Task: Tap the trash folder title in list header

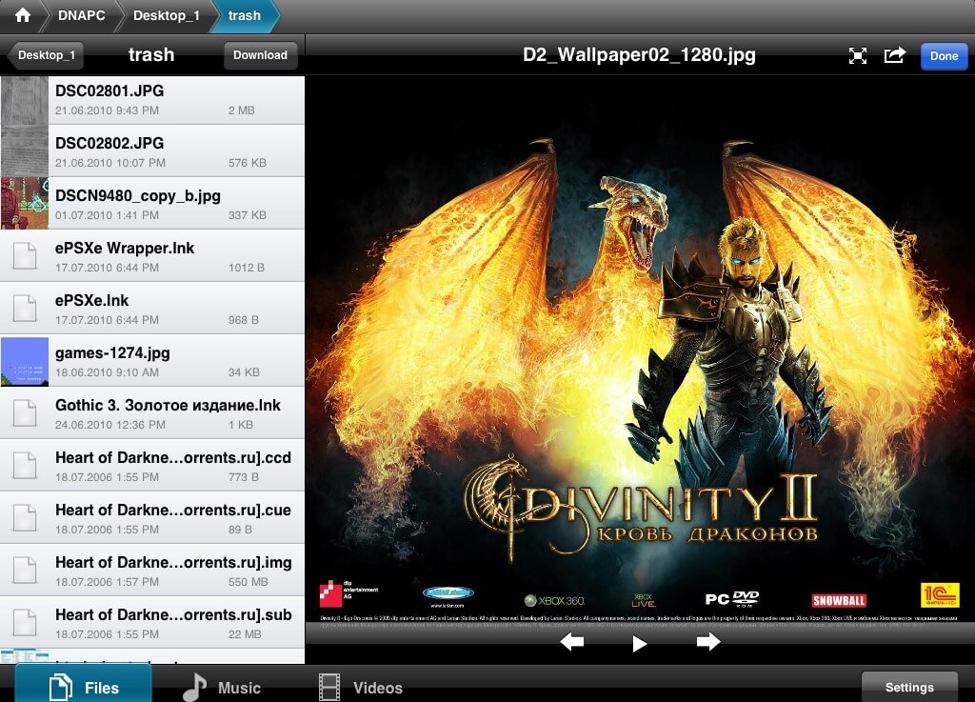Action: pyautogui.click(x=151, y=54)
